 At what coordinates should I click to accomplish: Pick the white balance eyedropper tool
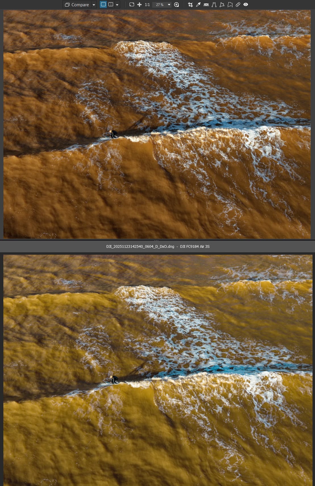pos(198,5)
